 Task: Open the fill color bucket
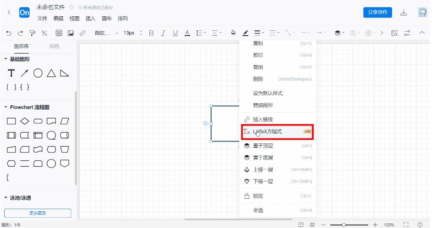pyautogui.click(x=233, y=33)
